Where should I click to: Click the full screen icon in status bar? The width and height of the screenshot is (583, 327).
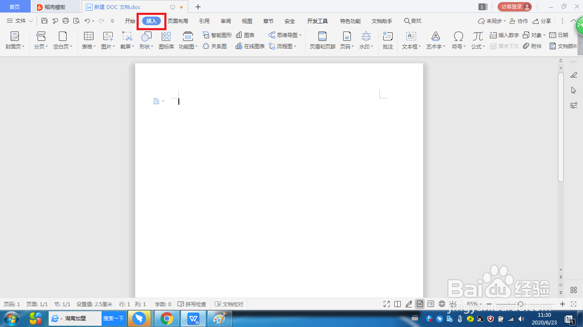pos(387,304)
